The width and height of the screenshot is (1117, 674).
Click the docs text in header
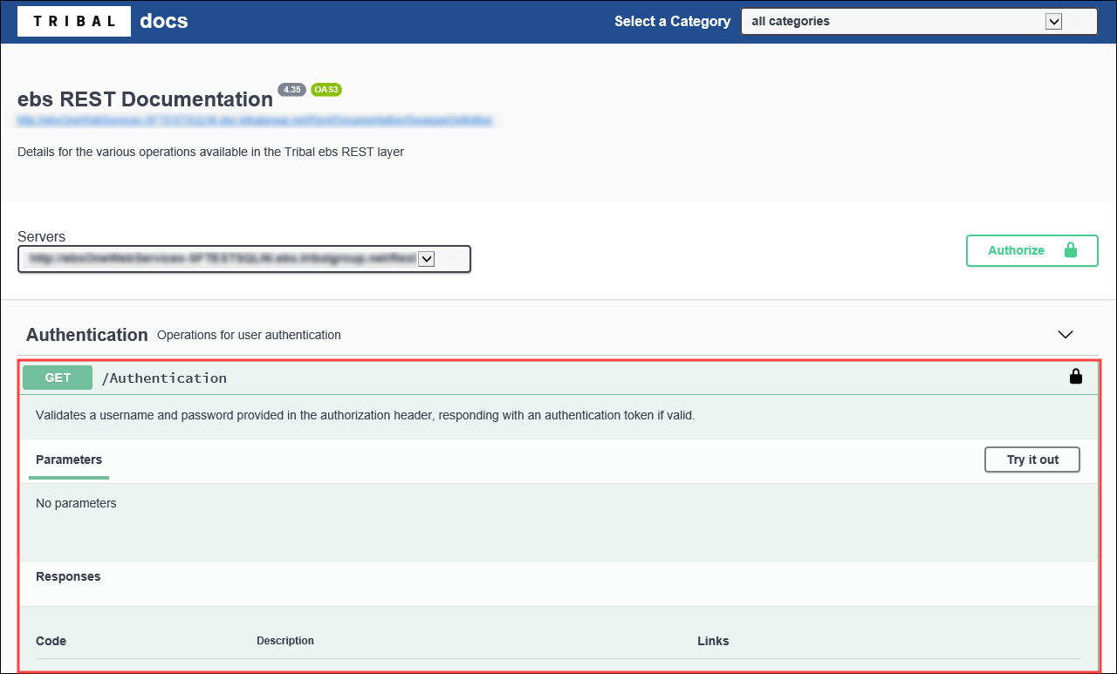coord(164,21)
